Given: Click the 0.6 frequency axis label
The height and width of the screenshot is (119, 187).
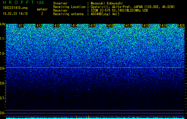Looking at the screenshot, I should click(x=2, y=113).
